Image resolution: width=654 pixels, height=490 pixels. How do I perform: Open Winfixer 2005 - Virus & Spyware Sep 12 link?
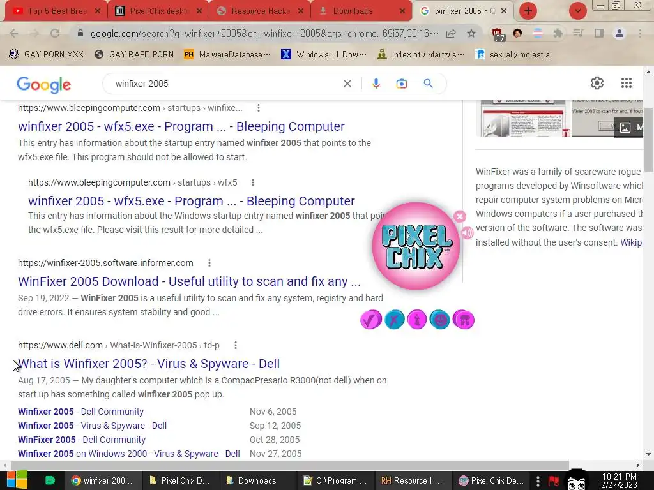(92, 426)
